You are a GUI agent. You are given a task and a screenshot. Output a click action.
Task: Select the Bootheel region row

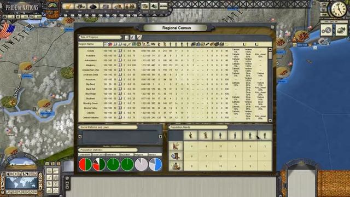(x=173, y=99)
